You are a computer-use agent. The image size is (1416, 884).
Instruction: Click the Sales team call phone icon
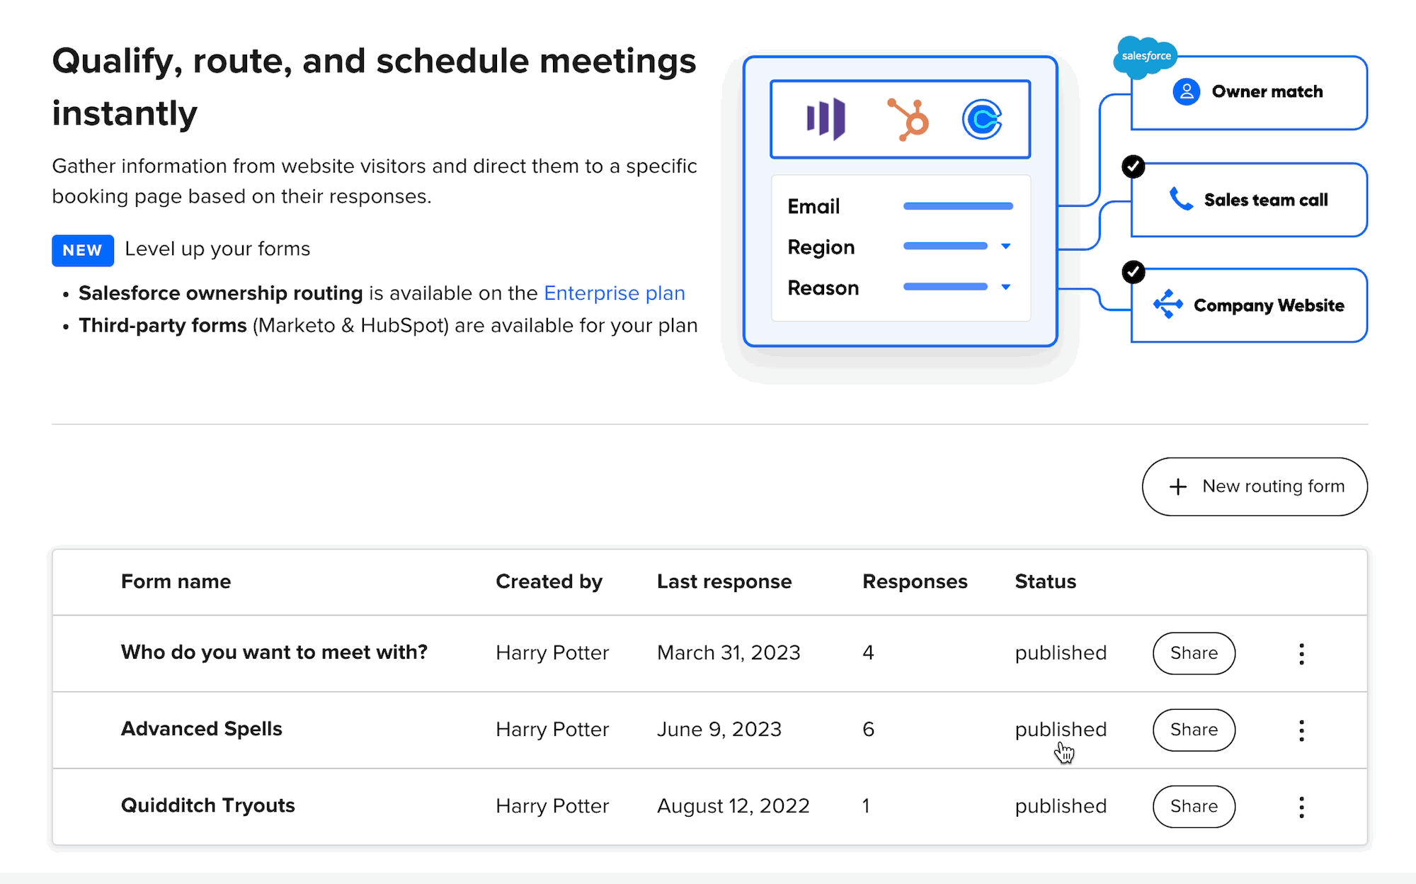click(1180, 200)
